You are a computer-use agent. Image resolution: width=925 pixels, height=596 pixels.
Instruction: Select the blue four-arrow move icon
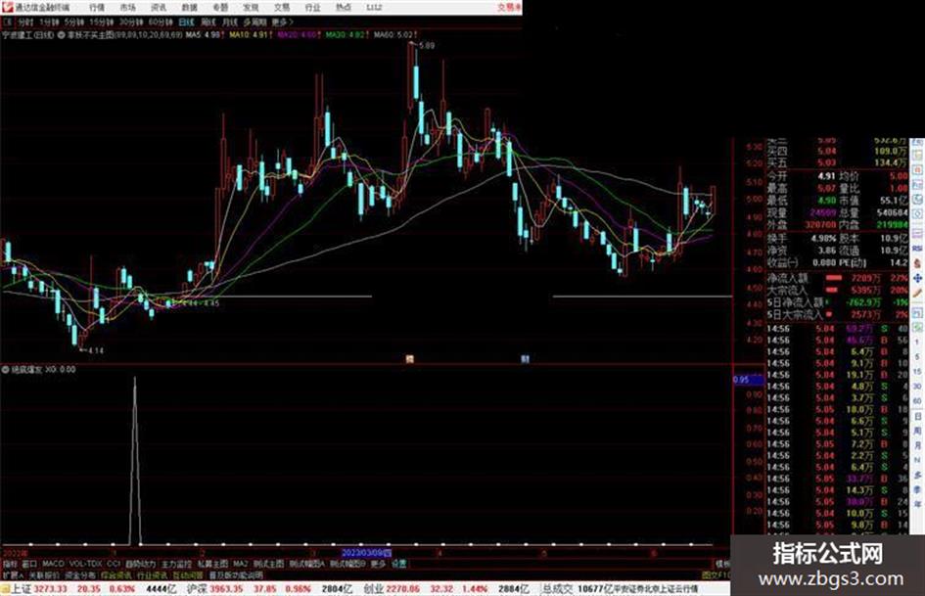click(918, 278)
